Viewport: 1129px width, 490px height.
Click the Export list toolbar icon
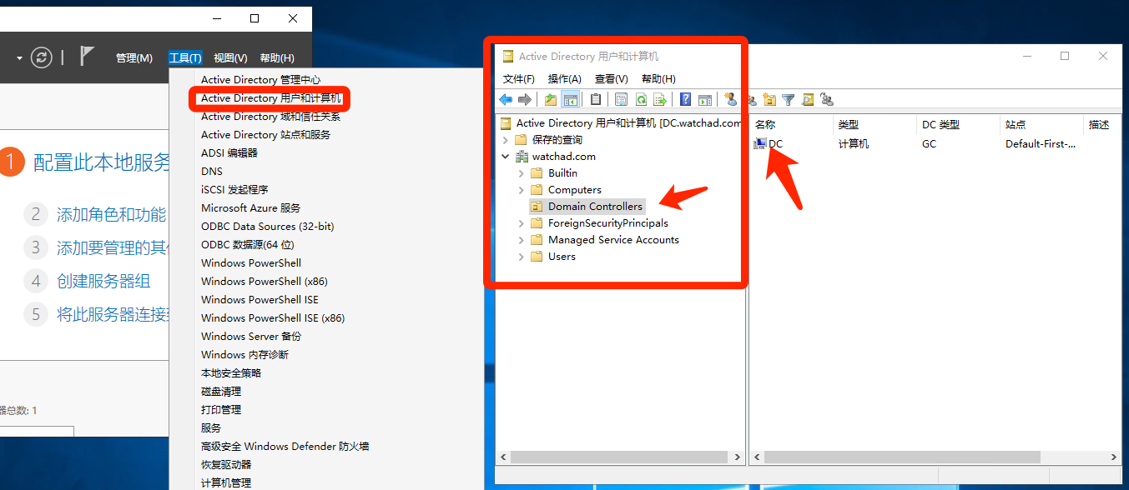(x=660, y=100)
